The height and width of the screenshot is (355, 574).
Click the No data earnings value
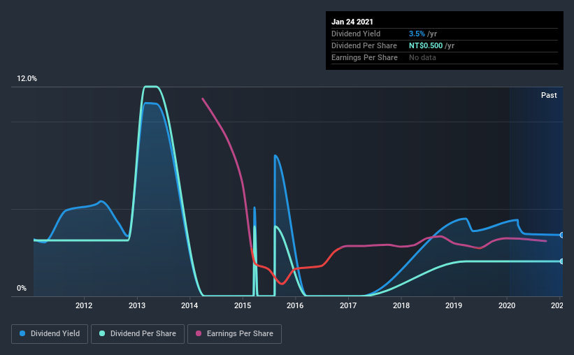coord(422,57)
